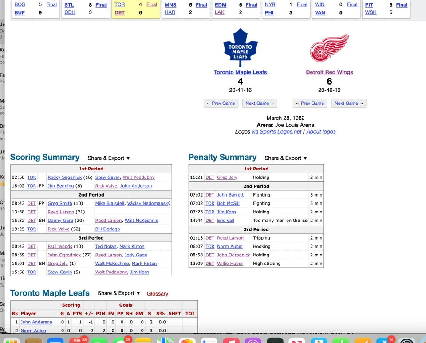The height and width of the screenshot is (343, 426).
Task: Open NYR–PHI game Final box score
Action: 302,4
